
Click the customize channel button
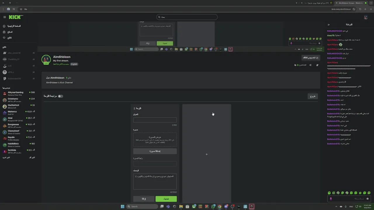(311, 58)
